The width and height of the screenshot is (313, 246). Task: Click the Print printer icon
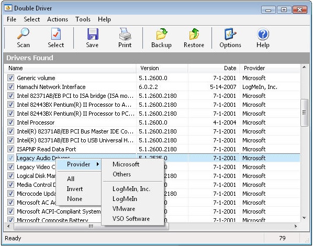coord(125,33)
